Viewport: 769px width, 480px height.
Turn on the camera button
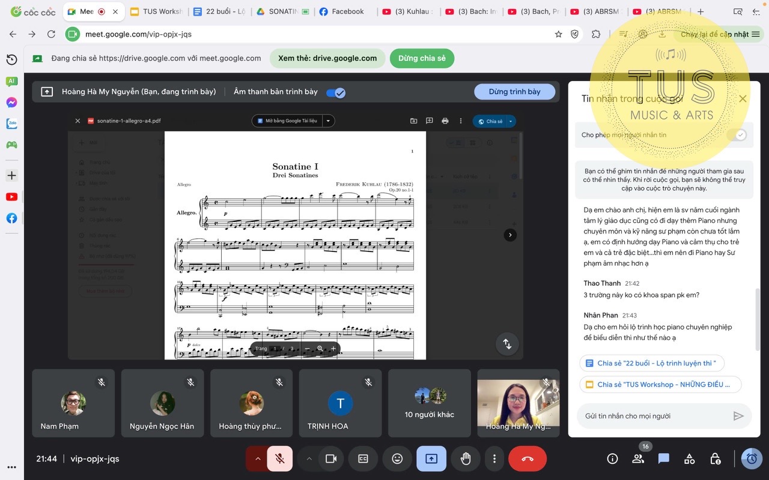pos(330,458)
